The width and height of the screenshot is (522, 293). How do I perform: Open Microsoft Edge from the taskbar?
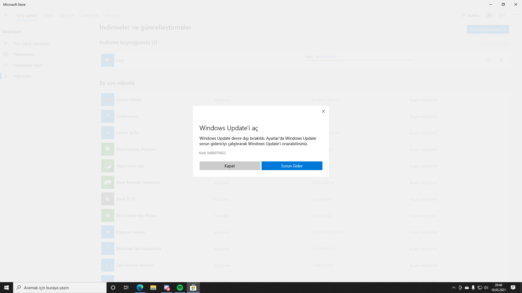point(140,288)
